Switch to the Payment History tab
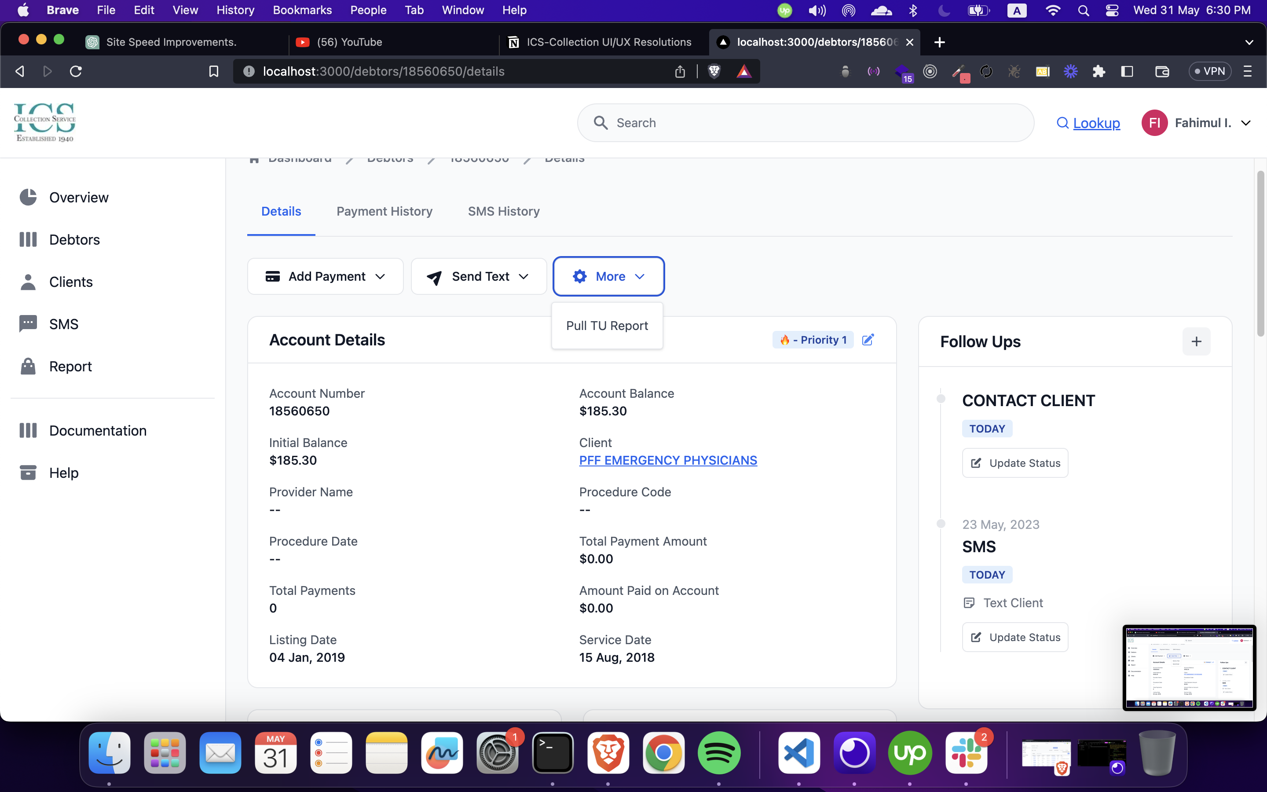The width and height of the screenshot is (1267, 792). 384,211
